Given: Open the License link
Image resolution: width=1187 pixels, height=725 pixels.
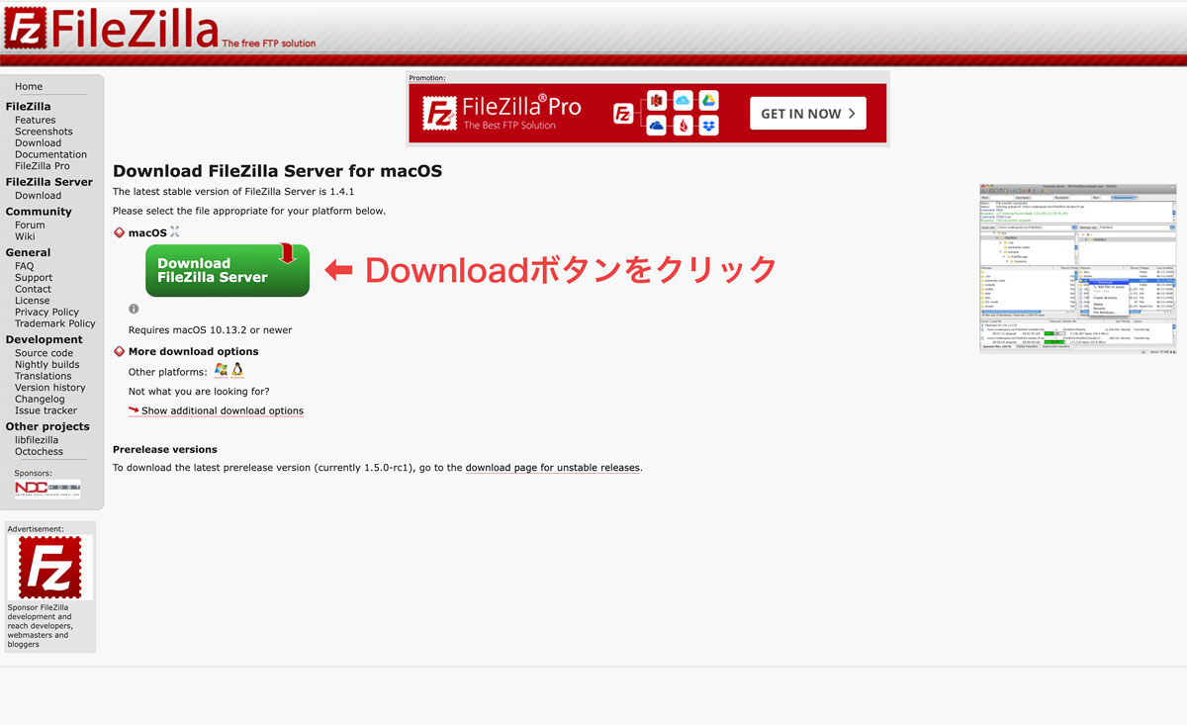Looking at the screenshot, I should point(32,301).
